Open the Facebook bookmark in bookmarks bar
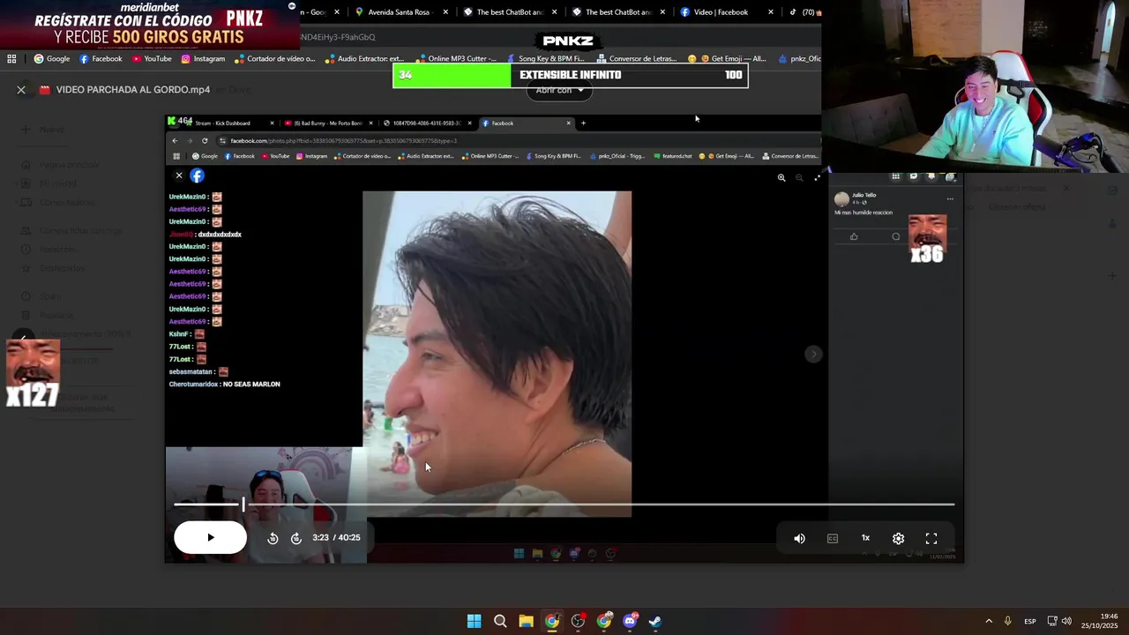 pos(101,59)
